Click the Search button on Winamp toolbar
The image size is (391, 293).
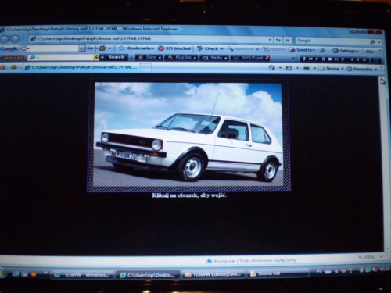117,57
